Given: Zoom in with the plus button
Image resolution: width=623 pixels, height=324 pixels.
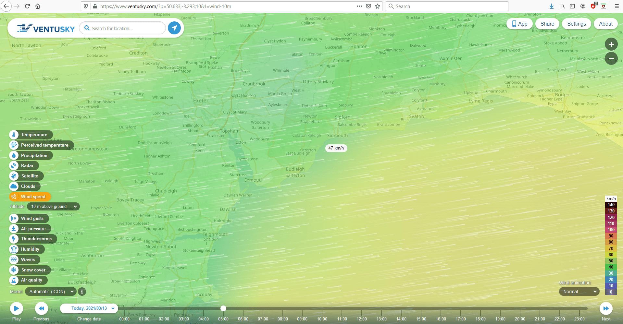Looking at the screenshot, I should point(611,44).
